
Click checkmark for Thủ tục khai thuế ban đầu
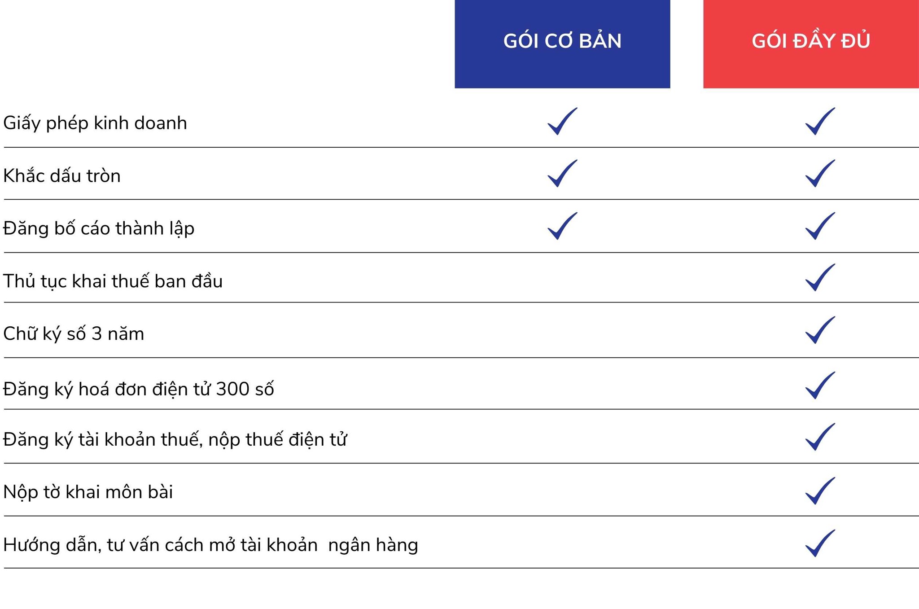(x=819, y=278)
